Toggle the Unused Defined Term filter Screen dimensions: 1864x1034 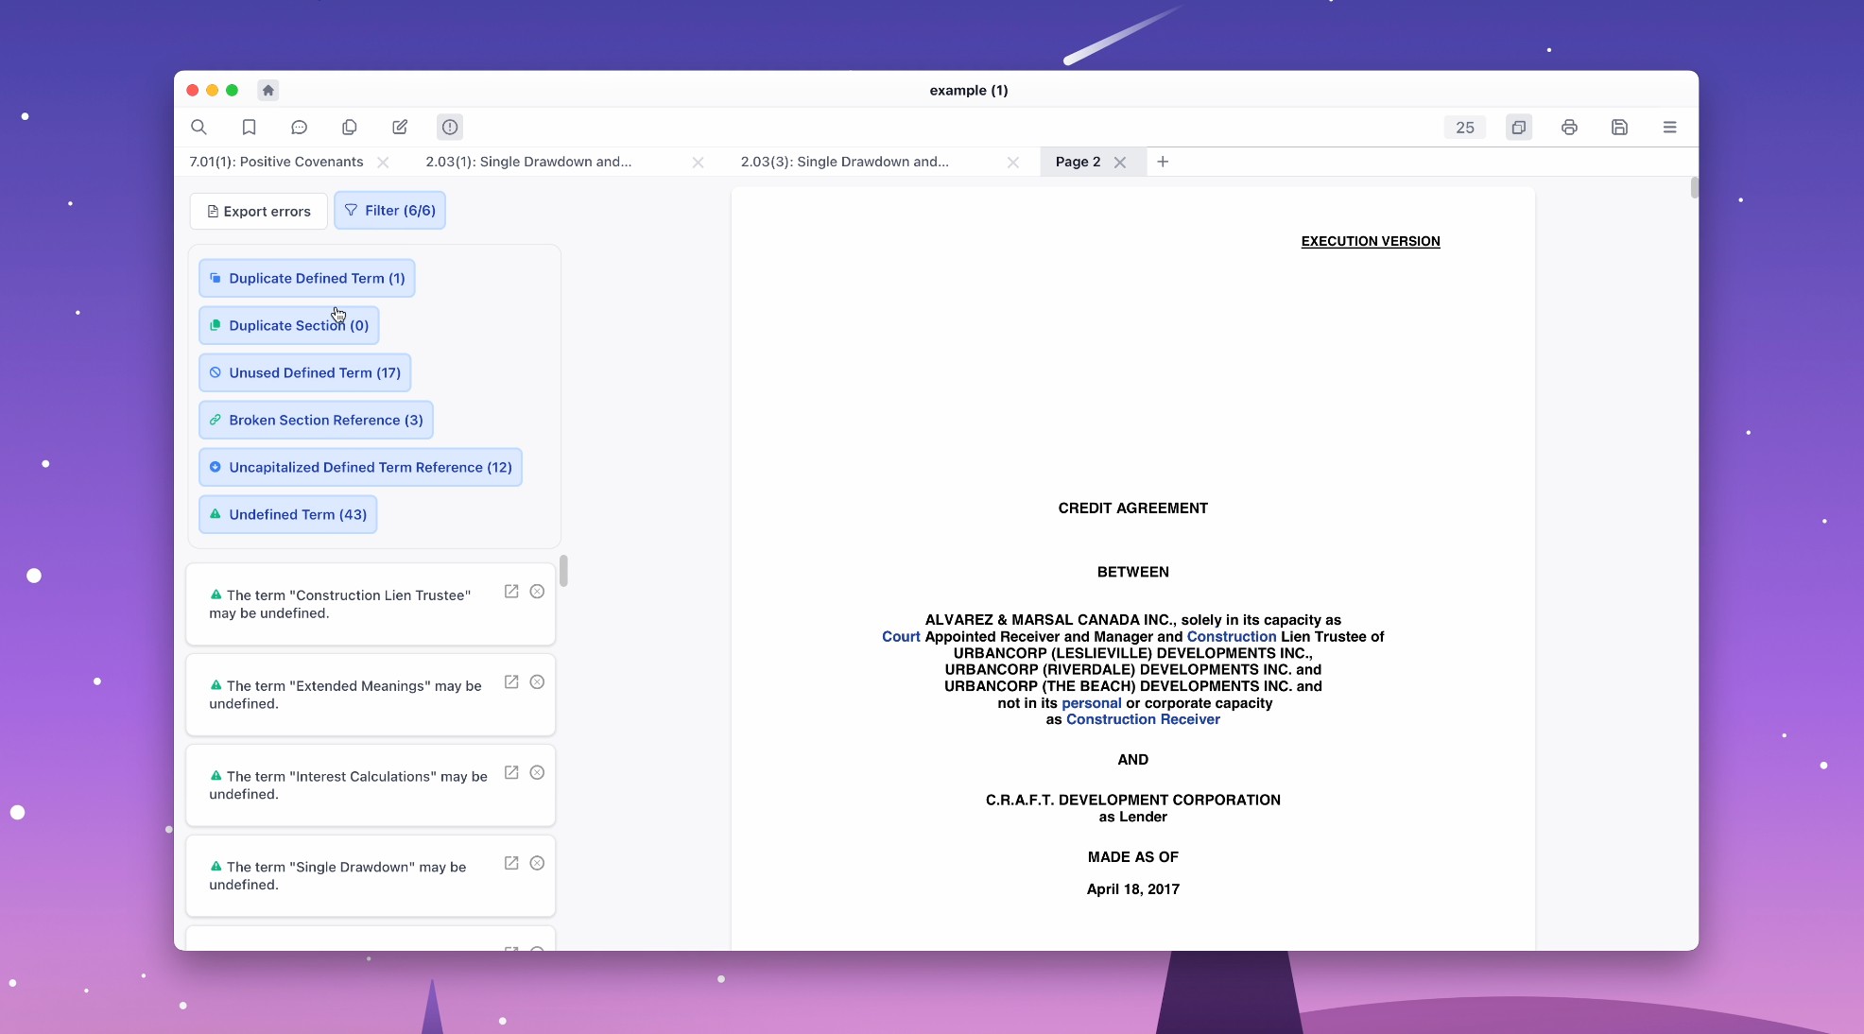(304, 372)
